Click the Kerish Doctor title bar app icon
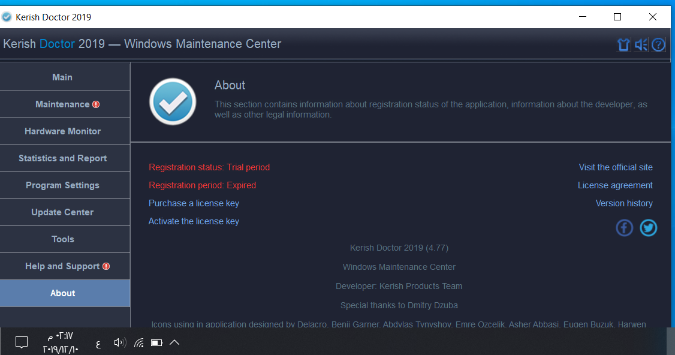675x355 pixels. pyautogui.click(x=7, y=17)
